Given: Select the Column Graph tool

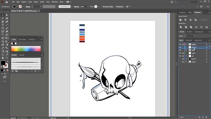Looking at the screenshot, I should [x=7, y=51].
